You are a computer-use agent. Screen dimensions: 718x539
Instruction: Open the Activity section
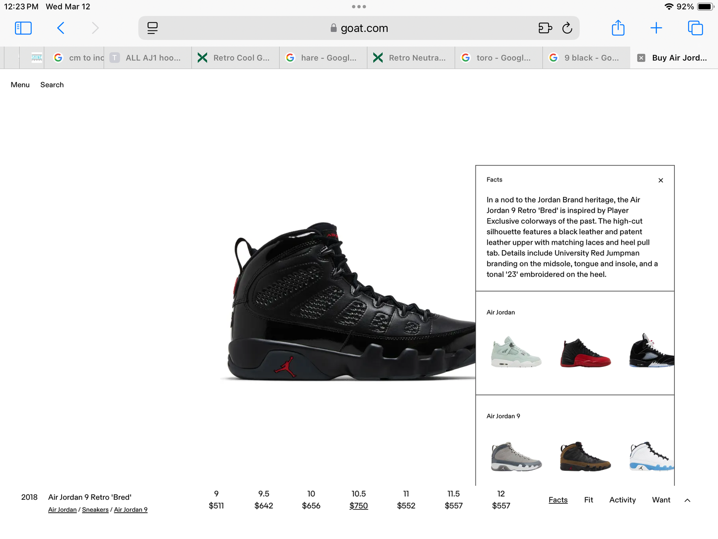coord(623,500)
